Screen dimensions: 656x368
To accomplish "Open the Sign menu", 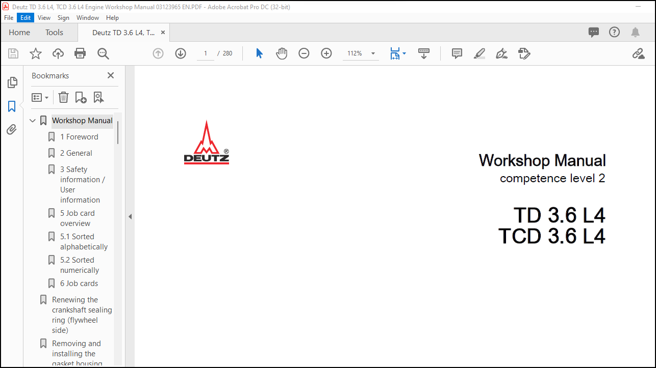I will [63, 17].
